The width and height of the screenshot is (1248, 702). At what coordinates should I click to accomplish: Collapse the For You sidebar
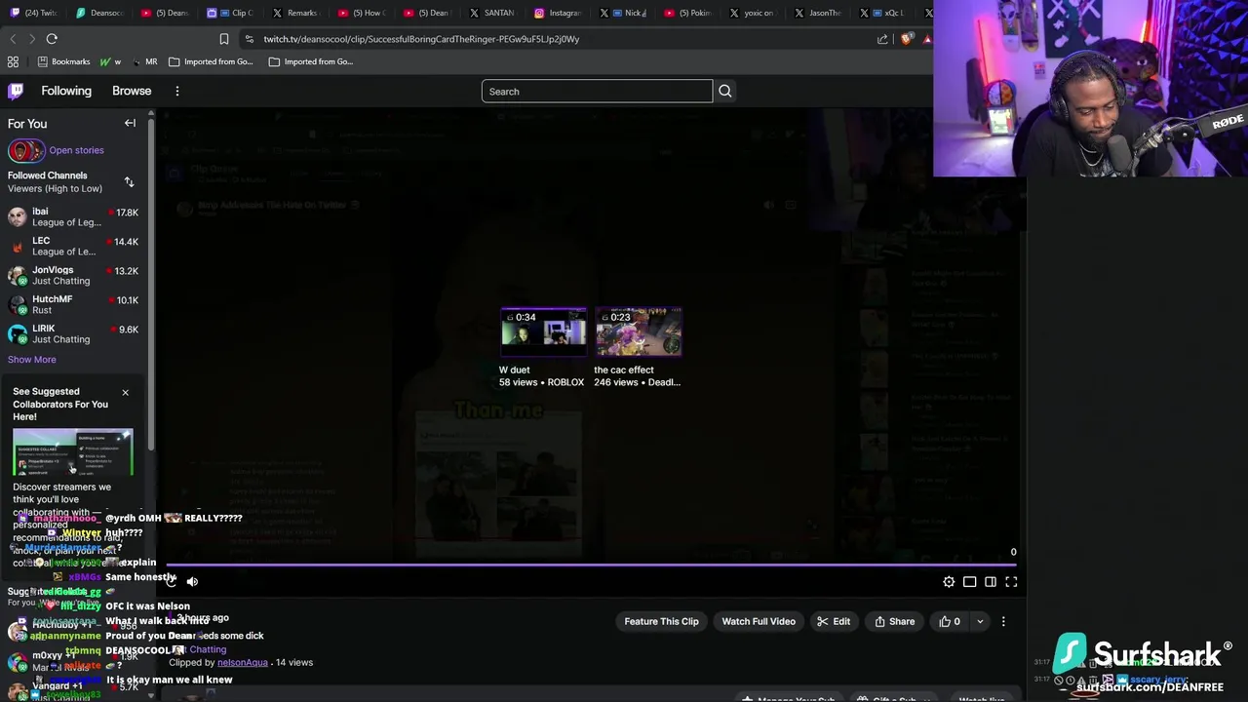[130, 123]
